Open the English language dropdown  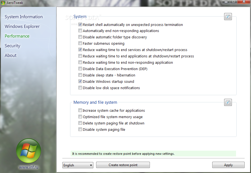tap(78, 165)
